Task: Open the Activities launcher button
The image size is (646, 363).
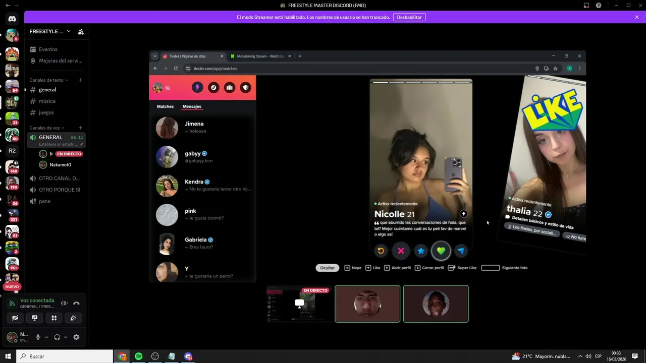Action: 54,318
